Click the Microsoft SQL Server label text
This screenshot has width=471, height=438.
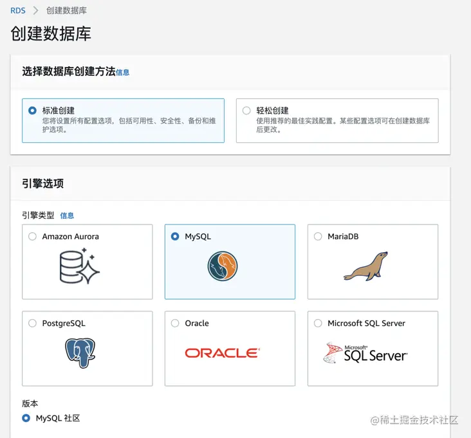(367, 324)
